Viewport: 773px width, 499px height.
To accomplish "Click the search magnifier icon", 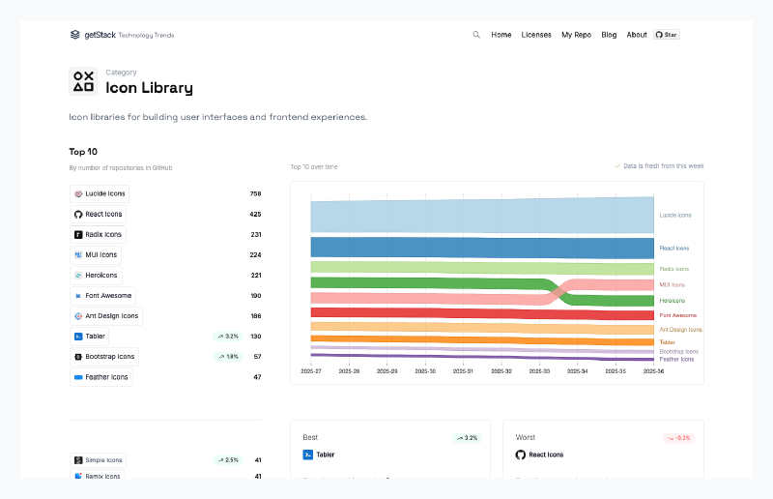I will click(476, 35).
